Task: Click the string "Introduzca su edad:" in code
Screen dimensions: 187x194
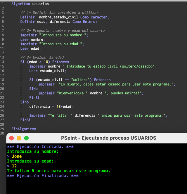Action: pyautogui.click(x=60, y=44)
